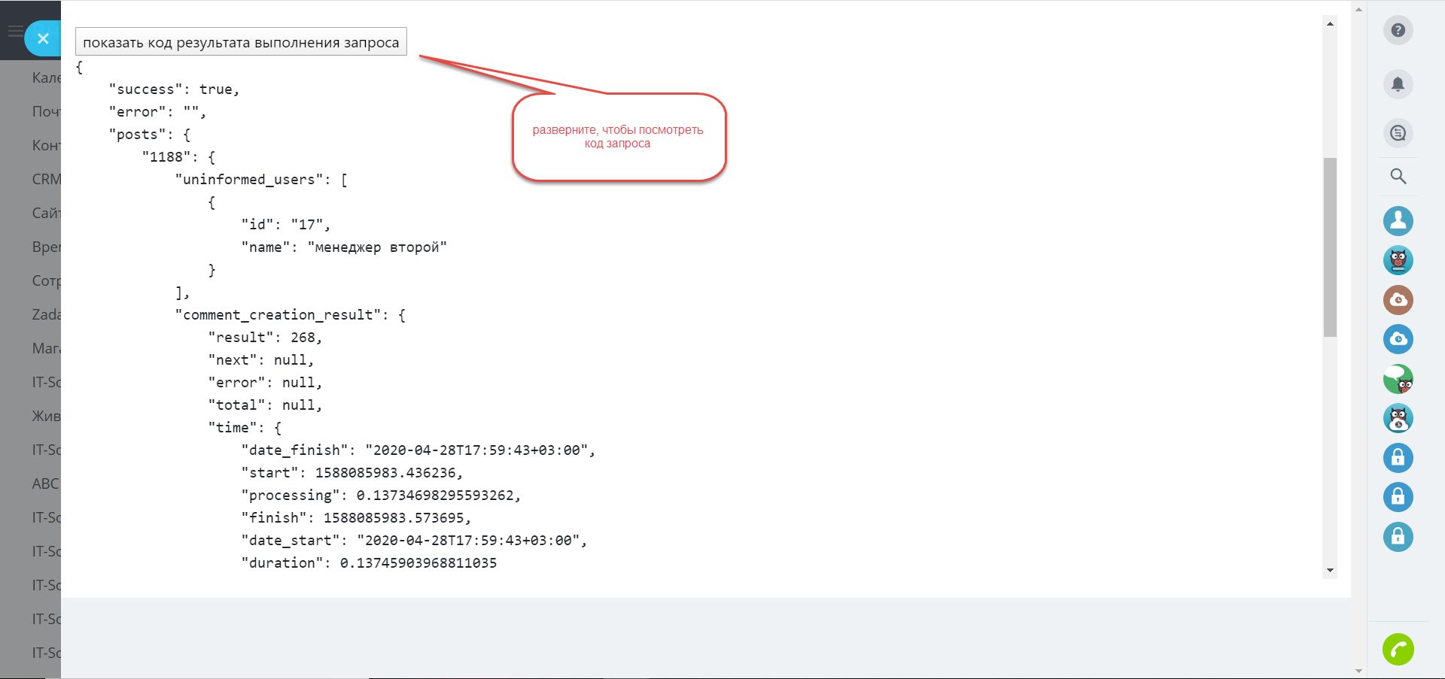The image size is (1445, 679).
Task: Click the help question mark icon
Action: 1398,30
